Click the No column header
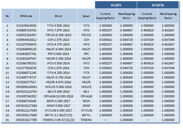 coord(7,16)
